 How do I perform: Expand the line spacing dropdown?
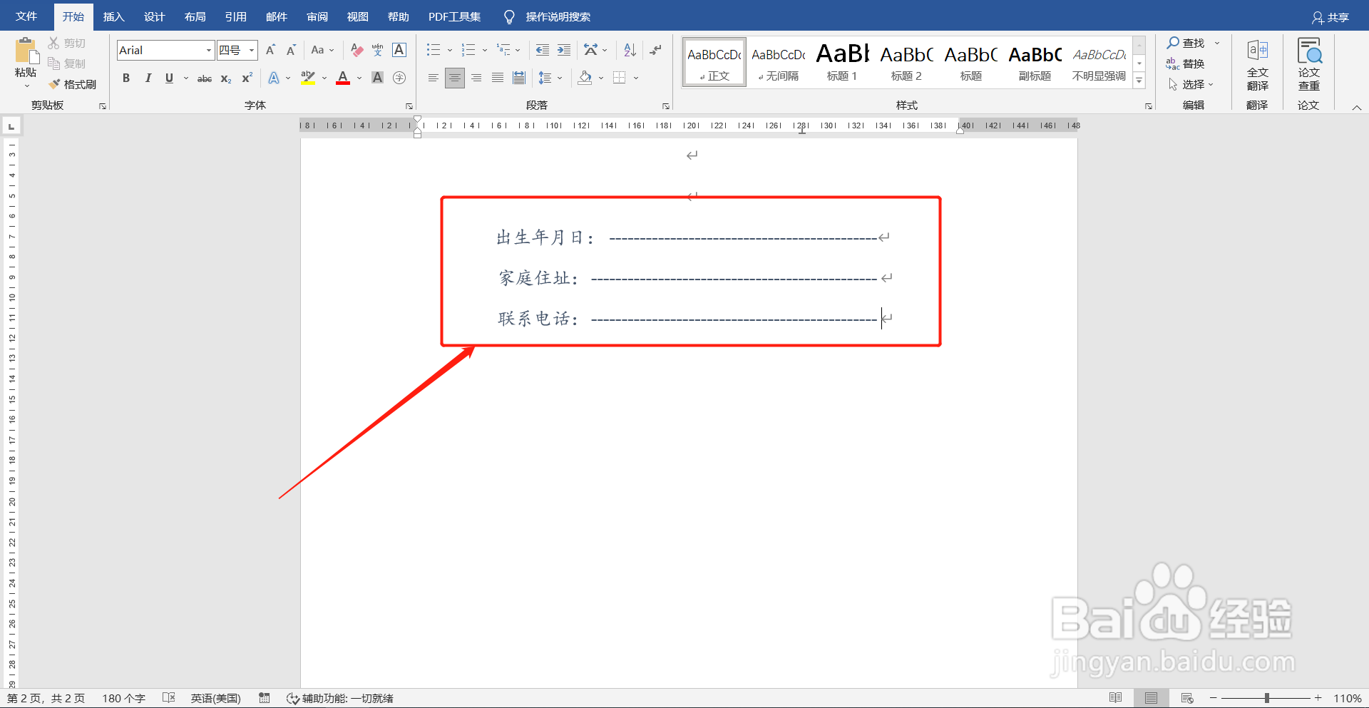tap(560, 78)
